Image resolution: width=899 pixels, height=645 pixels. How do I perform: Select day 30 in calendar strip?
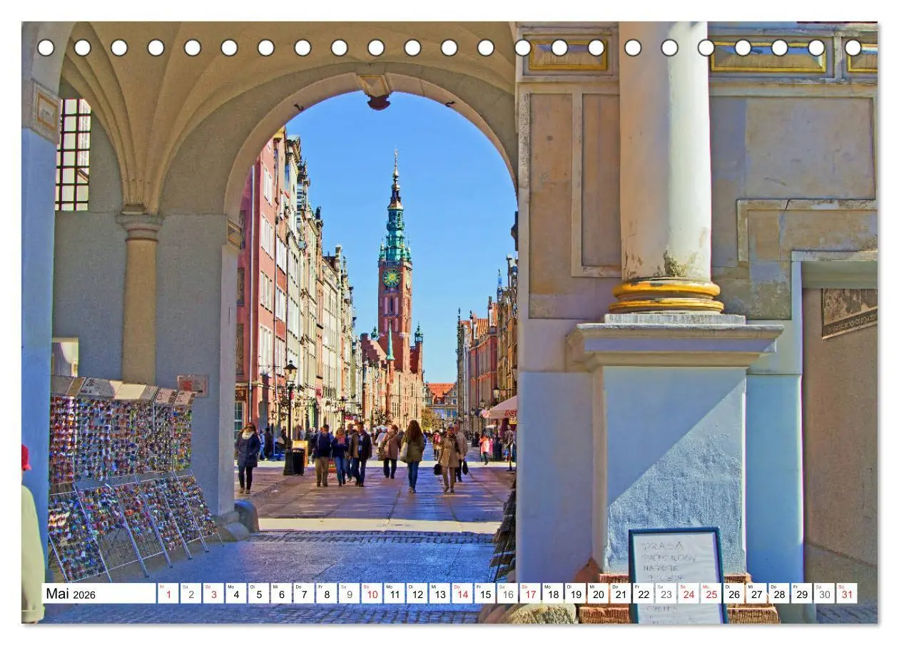tap(825, 594)
